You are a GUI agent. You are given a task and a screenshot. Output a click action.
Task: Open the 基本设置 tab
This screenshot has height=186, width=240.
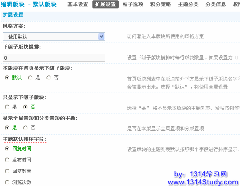pyautogui.click(x=78, y=5)
